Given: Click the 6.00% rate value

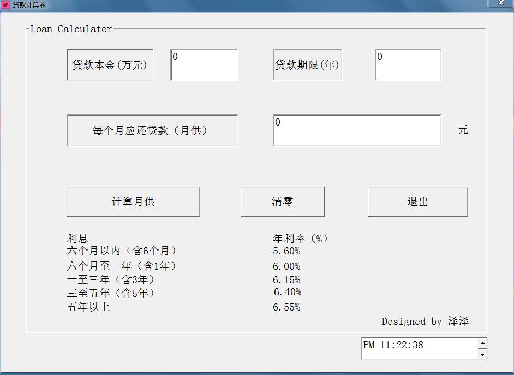Looking at the screenshot, I should [286, 266].
